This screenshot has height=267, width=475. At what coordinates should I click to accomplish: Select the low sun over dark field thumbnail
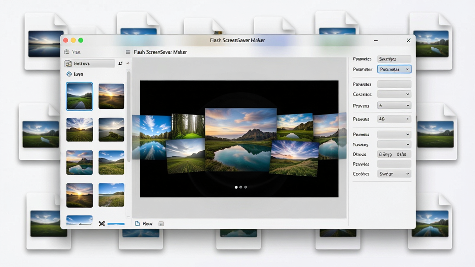80,195
